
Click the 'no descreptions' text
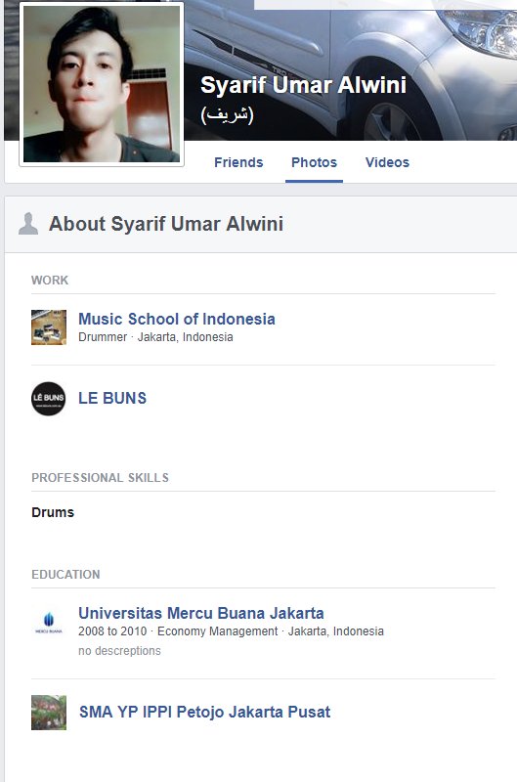(119, 651)
